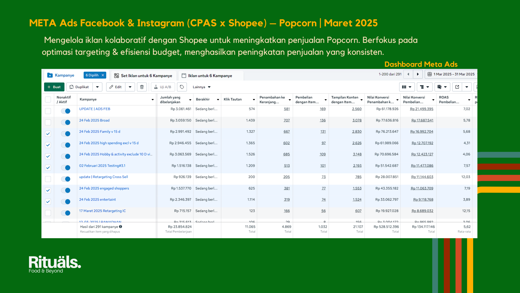Go to next page of campaigns
This screenshot has width=520, height=293.
coord(418,74)
